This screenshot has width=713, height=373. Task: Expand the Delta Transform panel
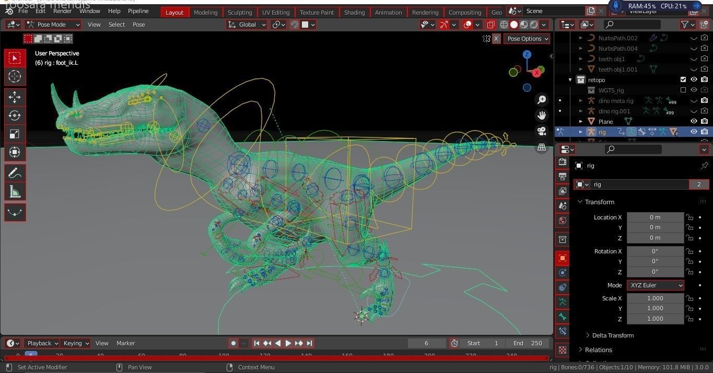[x=610, y=335]
